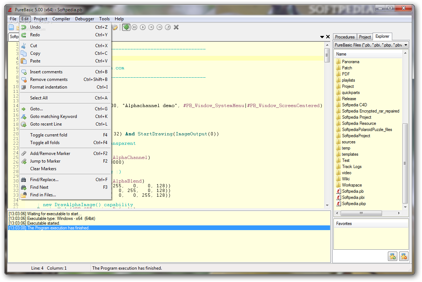Viewport: 422px width, 282px height.
Task: Click the Favorites list header
Action: (x=371, y=224)
